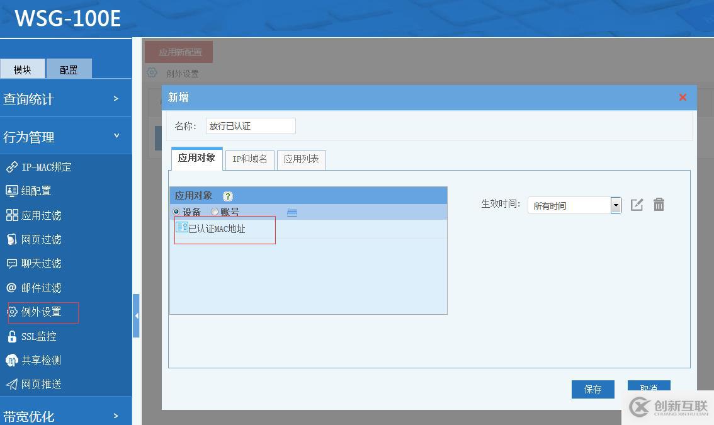Viewport: 714px width, 425px height.
Task: Click the 已认证MAC地址 entry icon
Action: click(182, 227)
